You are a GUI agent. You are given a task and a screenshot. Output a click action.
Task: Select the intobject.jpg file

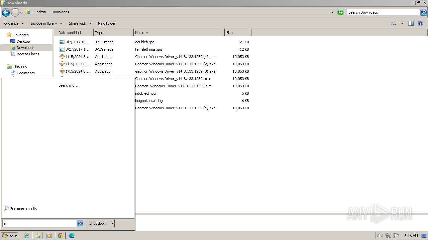click(145, 93)
